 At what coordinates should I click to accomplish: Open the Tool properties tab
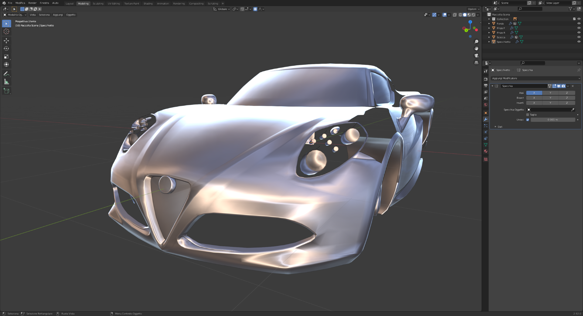point(486,71)
